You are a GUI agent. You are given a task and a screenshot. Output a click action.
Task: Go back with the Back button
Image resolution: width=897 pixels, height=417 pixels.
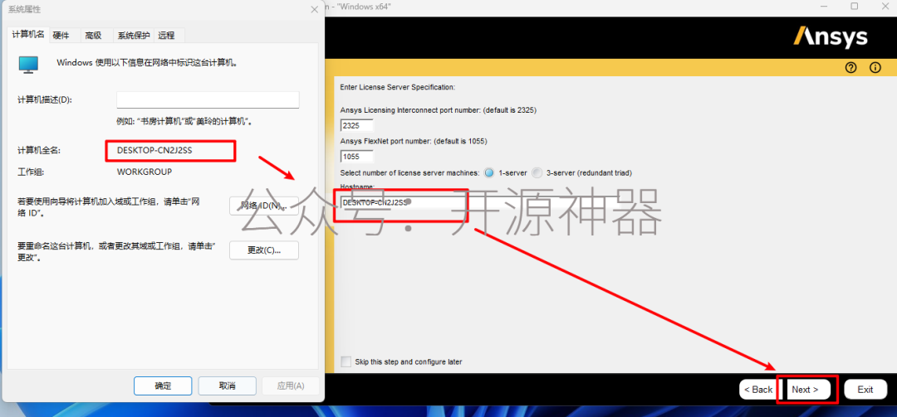758,390
